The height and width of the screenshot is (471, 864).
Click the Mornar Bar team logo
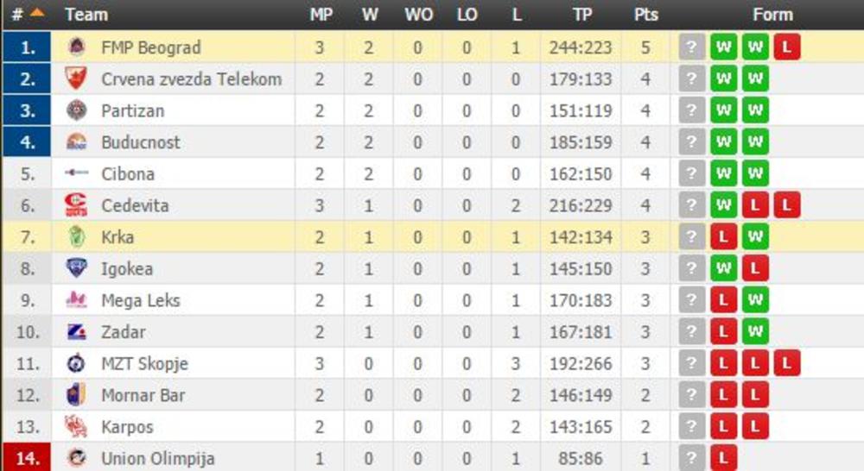[x=76, y=395]
